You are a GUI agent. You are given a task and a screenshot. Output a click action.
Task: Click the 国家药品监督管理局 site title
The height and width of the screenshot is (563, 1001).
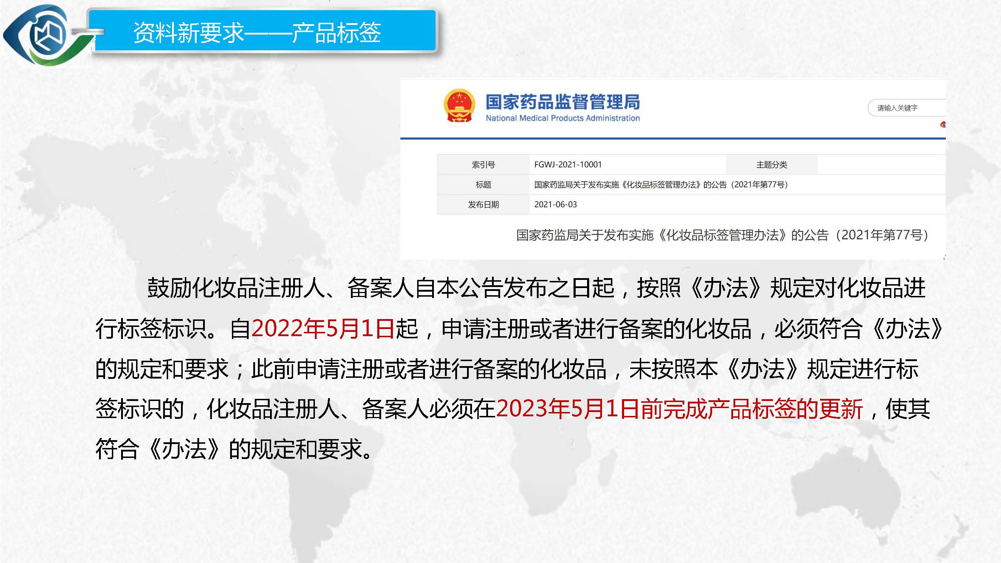tap(562, 102)
